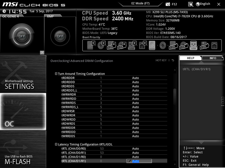Screen dimensions: 225x168
Task: Open the OC overclocking menu
Action: pos(23,112)
